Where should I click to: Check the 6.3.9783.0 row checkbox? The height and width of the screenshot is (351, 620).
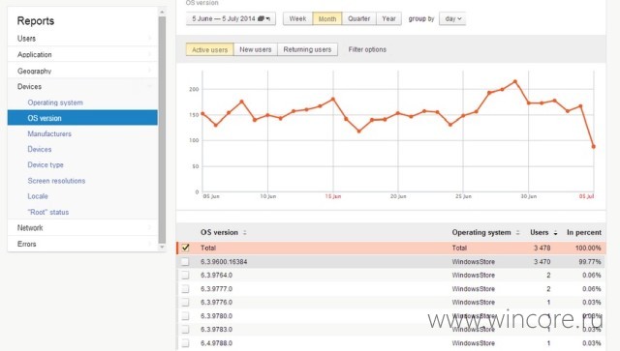185,330
